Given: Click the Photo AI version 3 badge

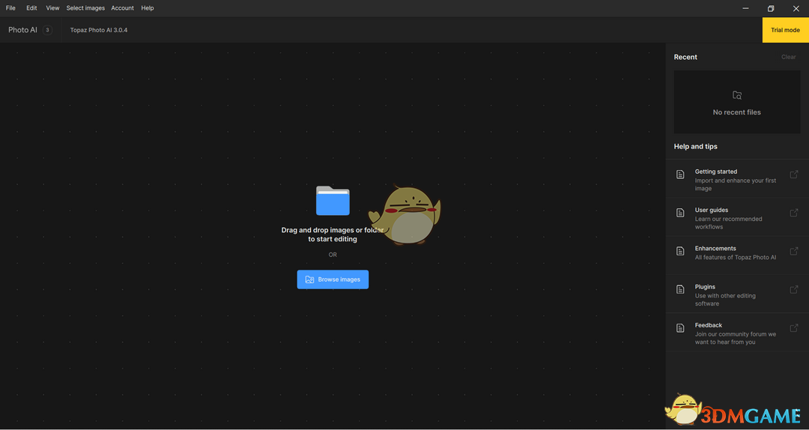Looking at the screenshot, I should coord(47,30).
